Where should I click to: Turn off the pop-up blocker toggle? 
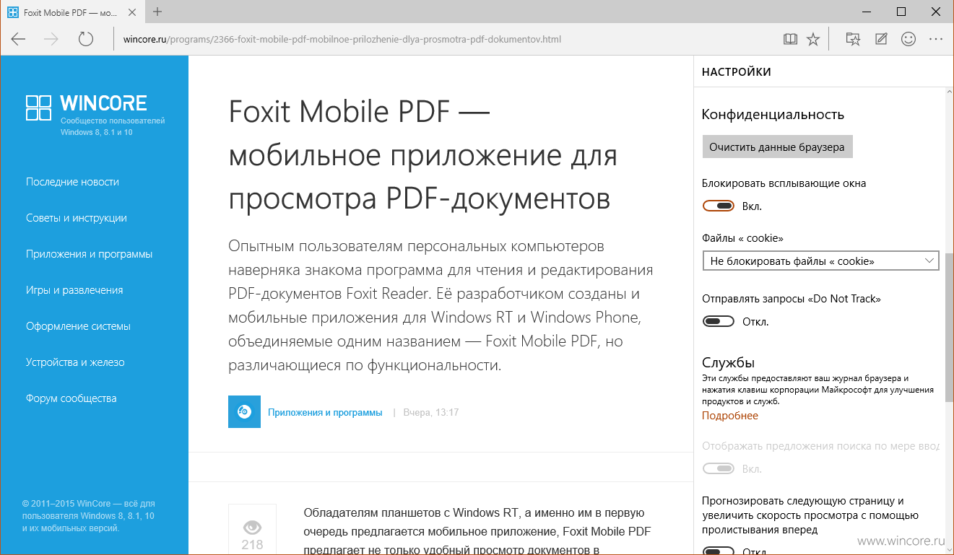pos(719,206)
